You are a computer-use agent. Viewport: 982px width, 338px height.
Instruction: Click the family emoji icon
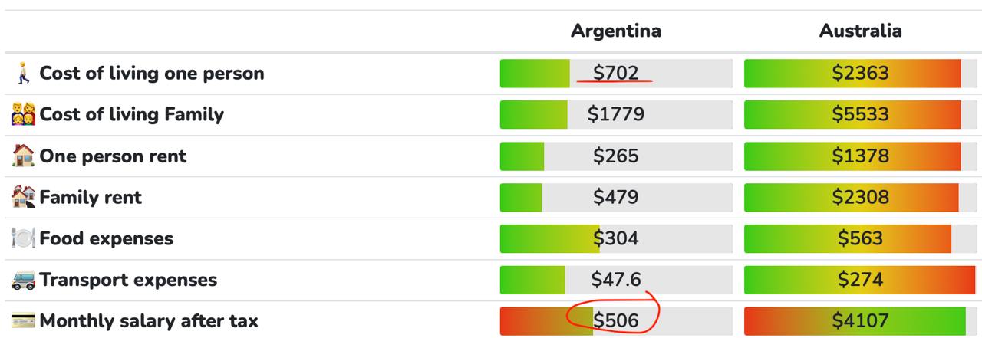[23, 115]
